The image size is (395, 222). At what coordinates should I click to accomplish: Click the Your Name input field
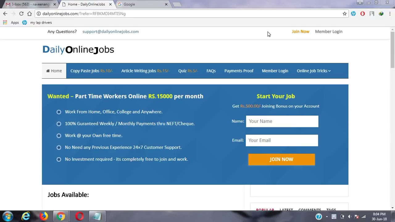tap(282, 121)
